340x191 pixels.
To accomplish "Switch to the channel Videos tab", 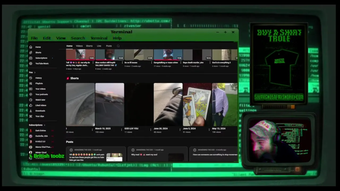I will pyautogui.click(x=79, y=46).
